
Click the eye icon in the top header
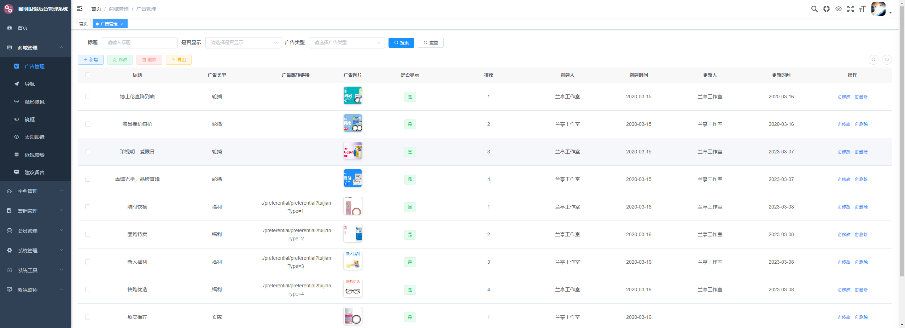[x=838, y=9]
